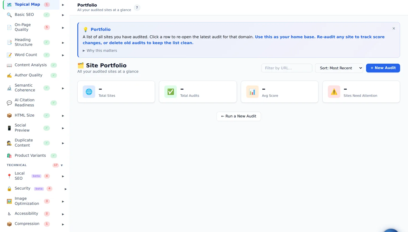
Task: Expand the Topical Map submenu arrow
Action: pos(63,5)
